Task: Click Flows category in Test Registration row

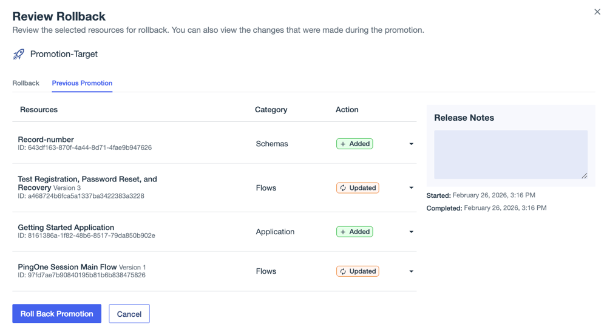Action: click(266, 188)
